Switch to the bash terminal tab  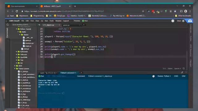coord(48,73)
